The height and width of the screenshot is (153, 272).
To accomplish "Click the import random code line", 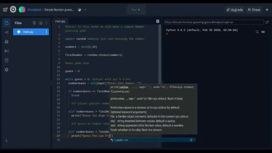I will (x=105, y=39).
